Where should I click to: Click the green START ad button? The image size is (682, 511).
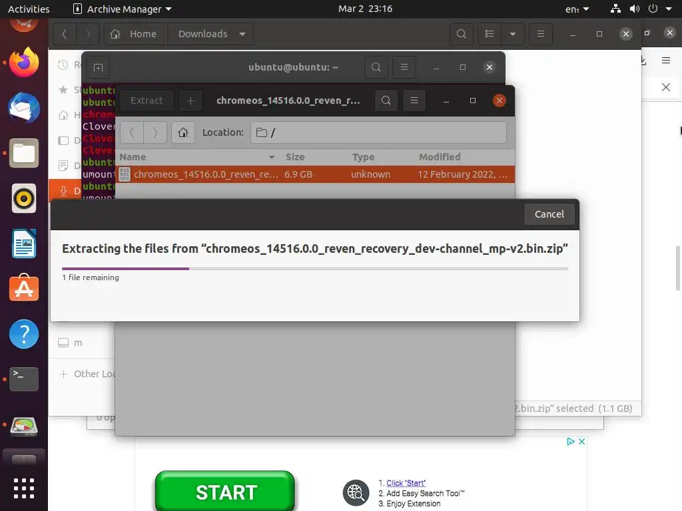(x=225, y=492)
